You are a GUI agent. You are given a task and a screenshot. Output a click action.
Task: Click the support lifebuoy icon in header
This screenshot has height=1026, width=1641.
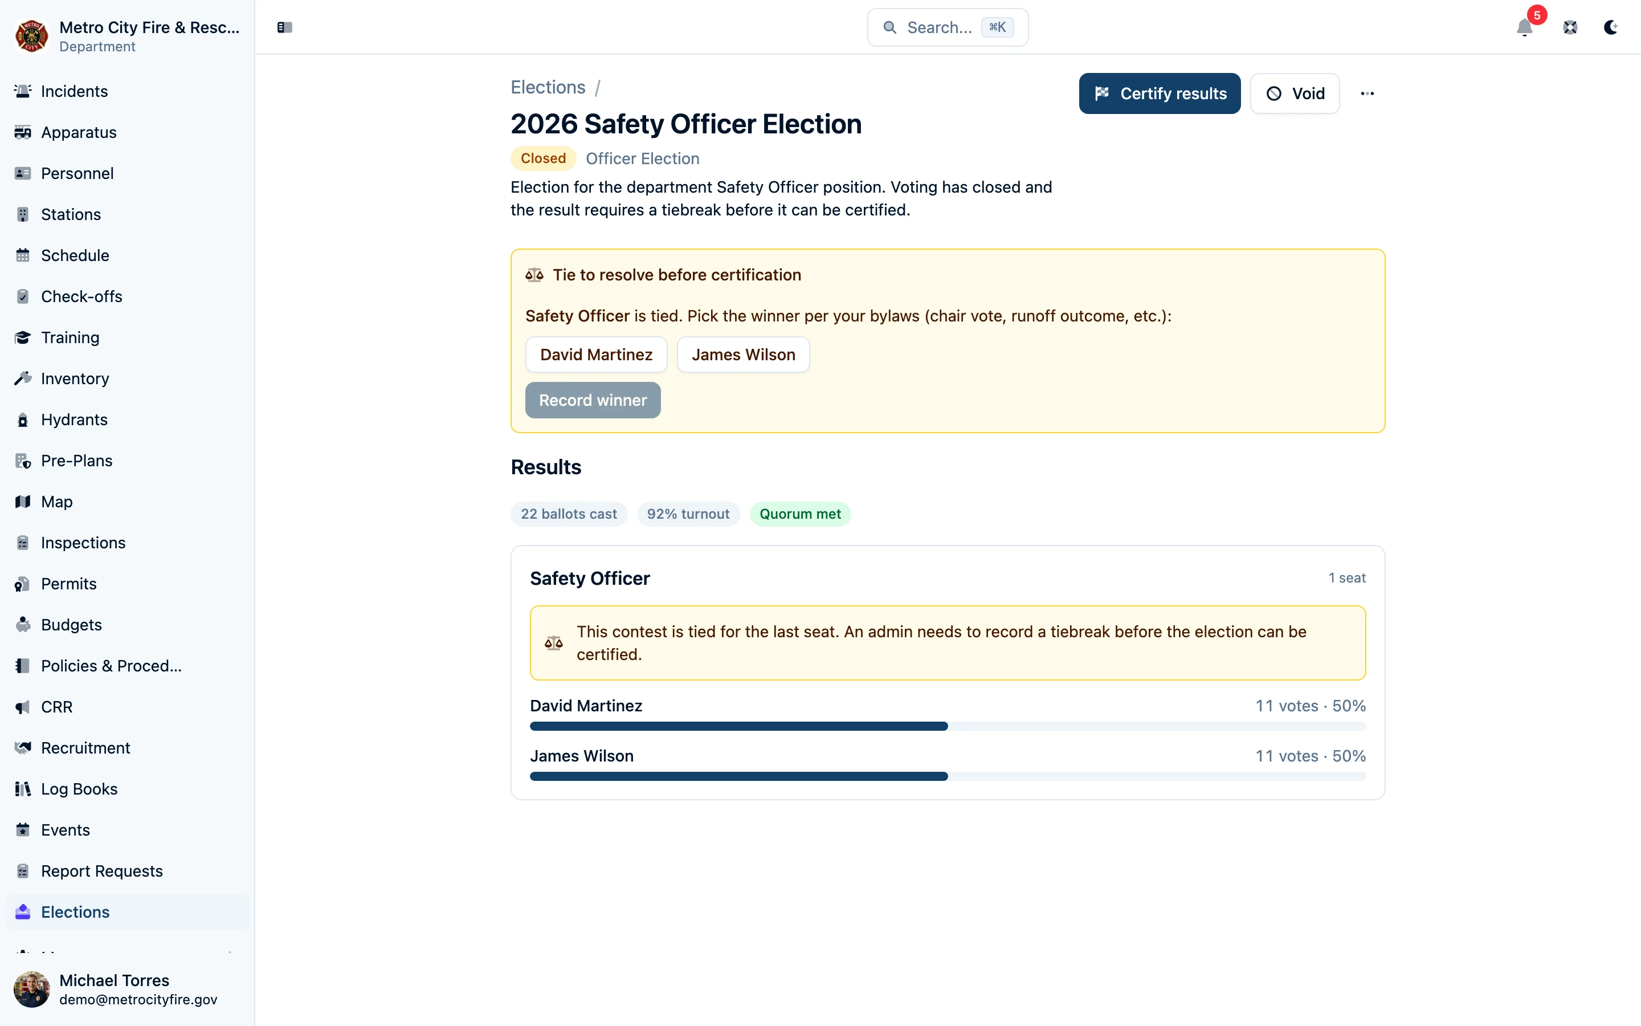pyautogui.click(x=1570, y=27)
